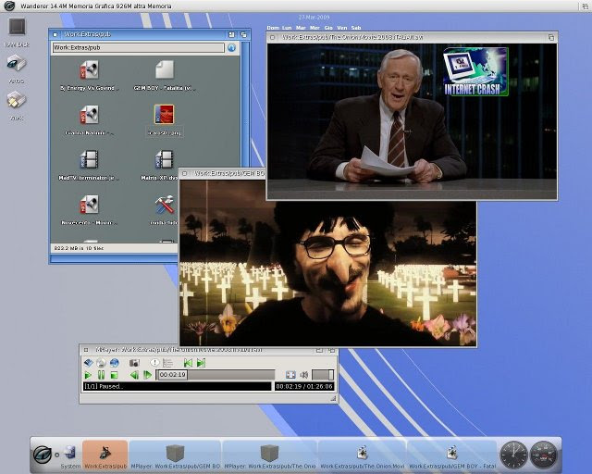Screen dimensions: 592x474
Task: Click the parent directory arrow in Wanderer
Action: click(232, 47)
